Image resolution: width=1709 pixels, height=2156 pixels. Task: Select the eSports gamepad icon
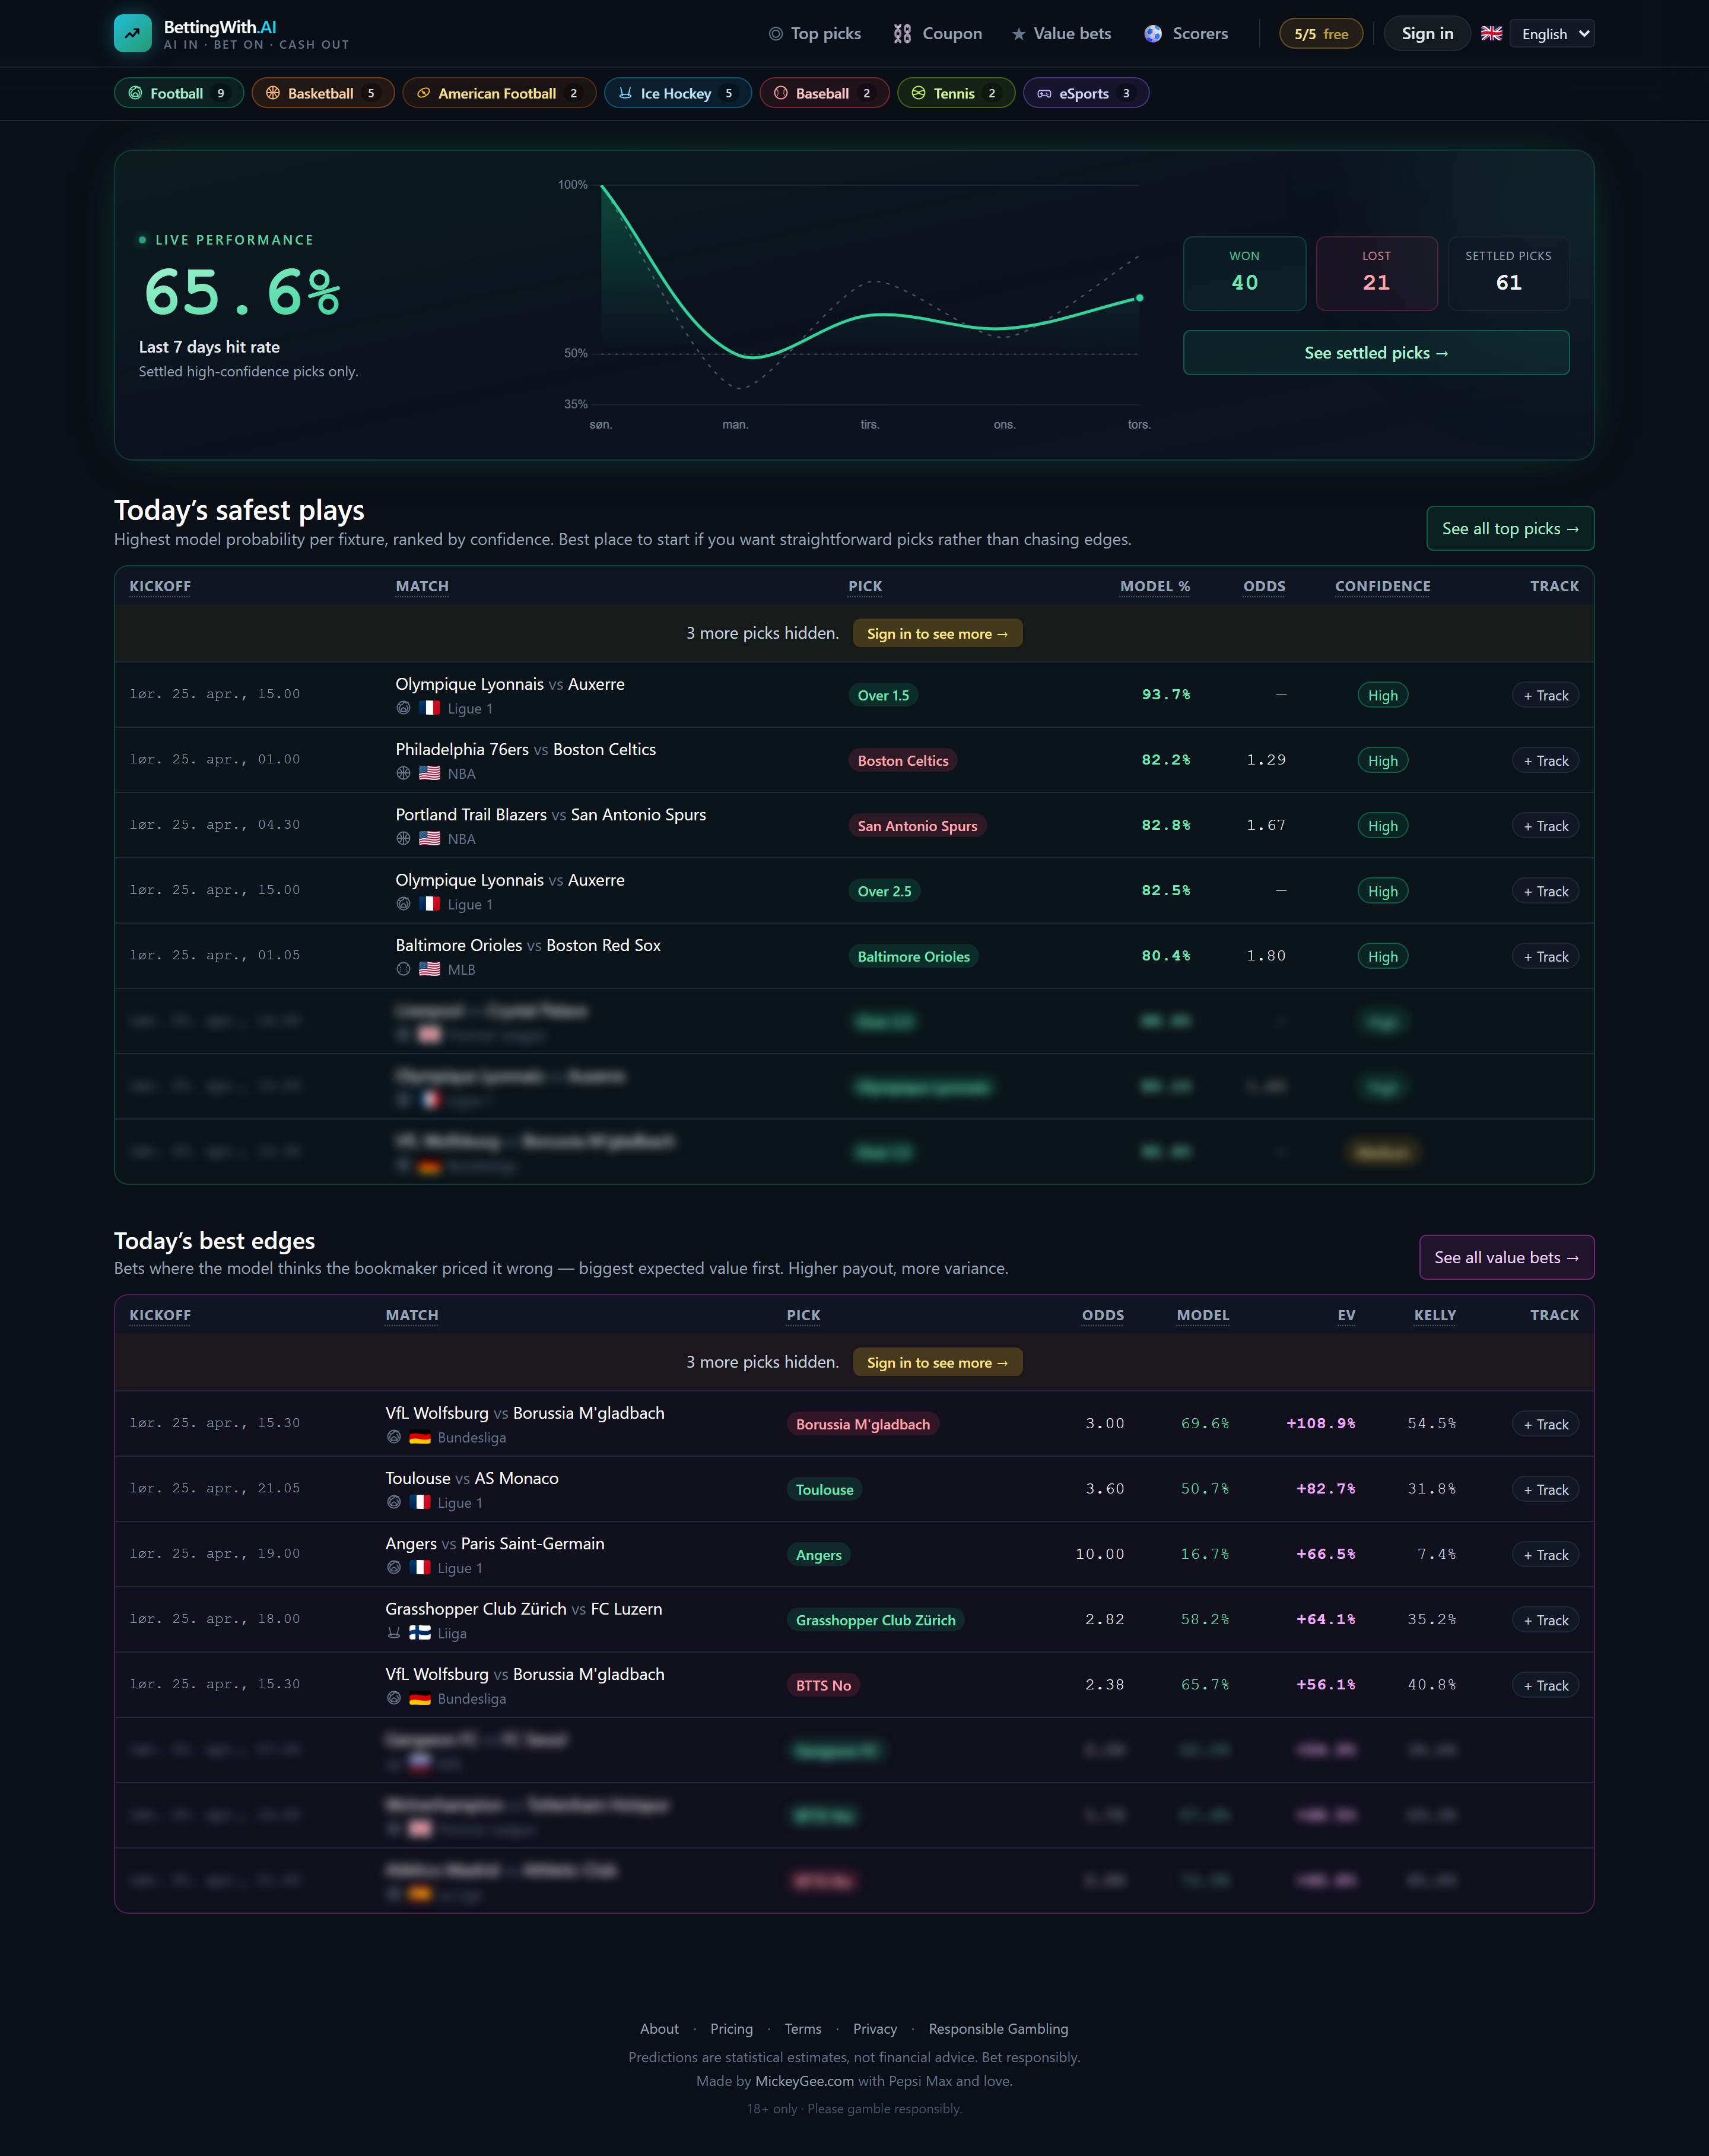(1044, 94)
